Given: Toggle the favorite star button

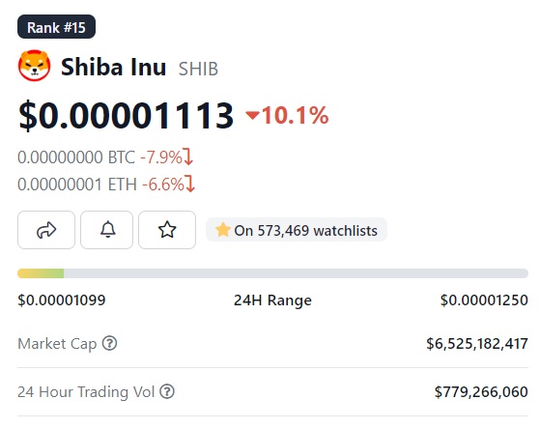Looking at the screenshot, I should point(167,230).
